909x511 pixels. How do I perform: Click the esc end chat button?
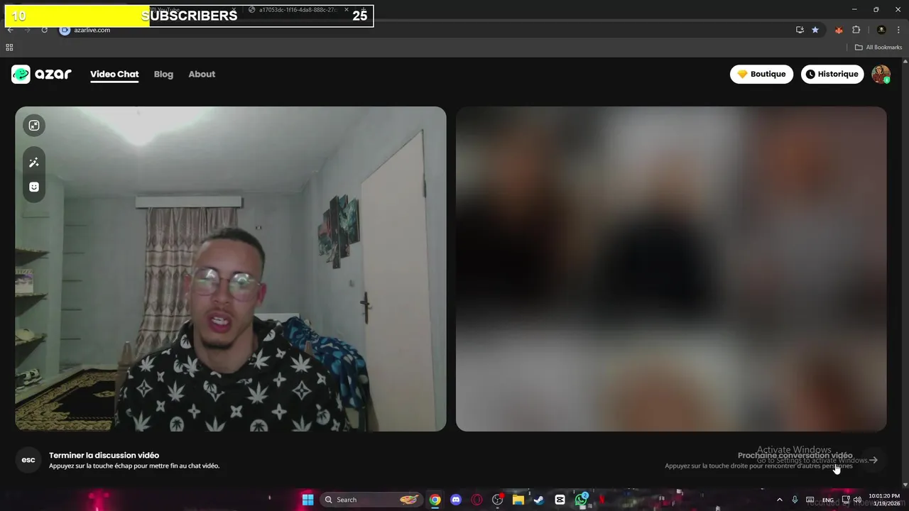click(x=28, y=460)
